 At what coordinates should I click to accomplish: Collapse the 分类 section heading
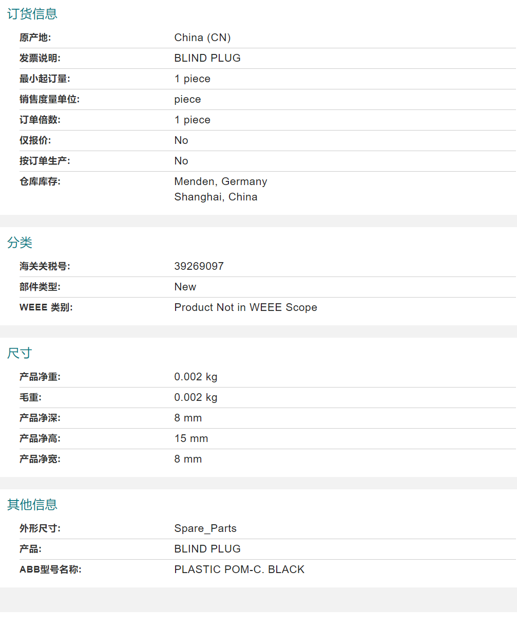pos(20,243)
